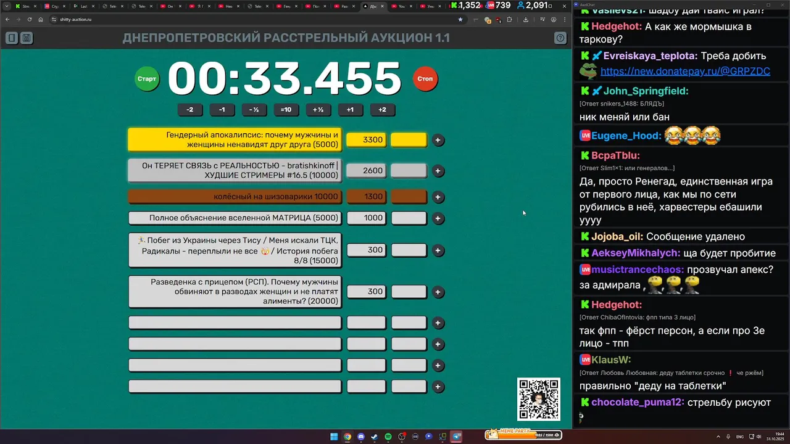The height and width of the screenshot is (444, 790).
Task: Set timer with the =10 button
Action: coord(286,110)
